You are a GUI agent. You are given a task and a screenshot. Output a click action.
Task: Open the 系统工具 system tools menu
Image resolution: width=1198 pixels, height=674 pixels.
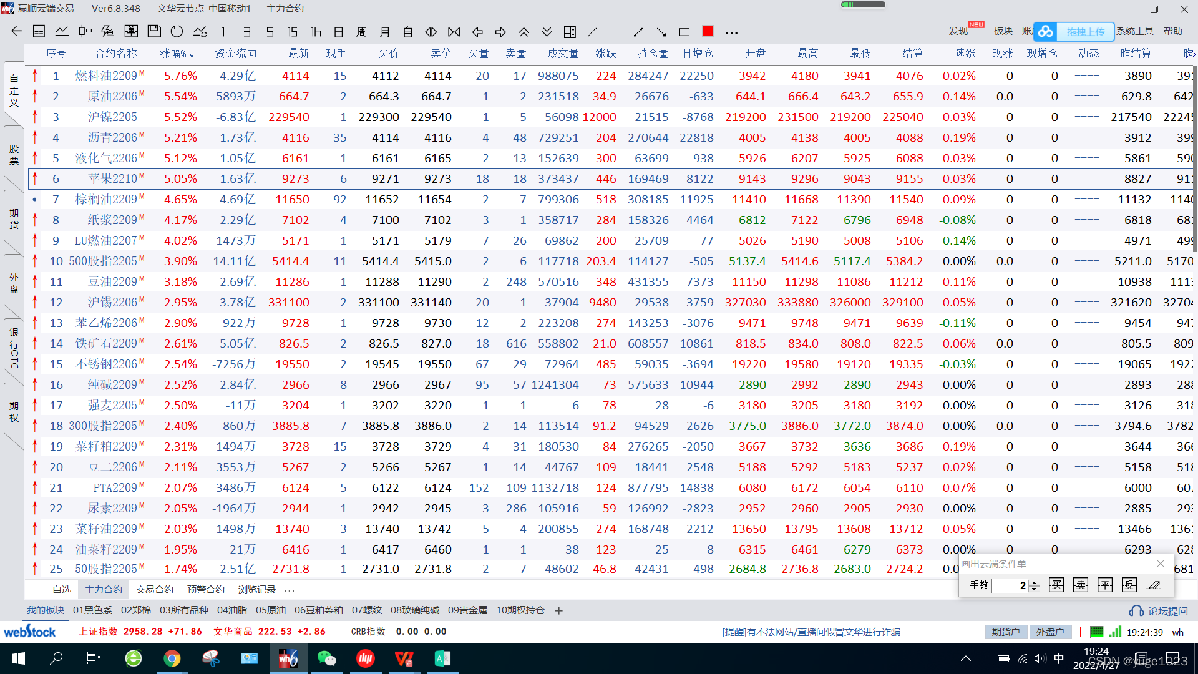1135,31
